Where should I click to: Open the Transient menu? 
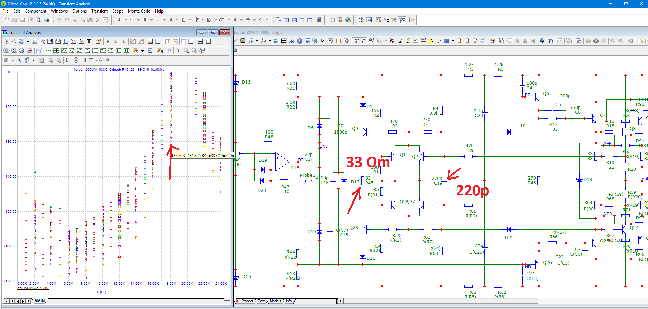pyautogui.click(x=100, y=11)
